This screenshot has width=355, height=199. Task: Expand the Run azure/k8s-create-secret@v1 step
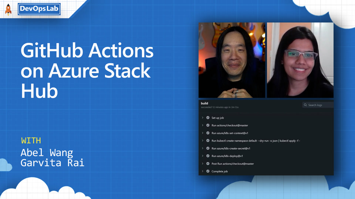click(x=203, y=148)
